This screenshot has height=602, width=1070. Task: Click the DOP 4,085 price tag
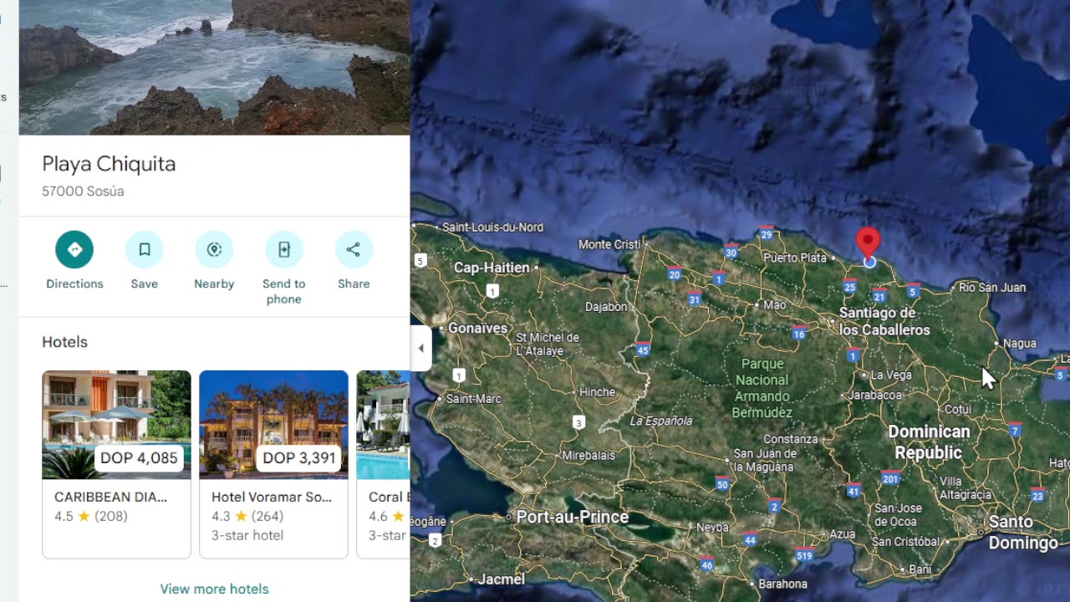pos(139,458)
